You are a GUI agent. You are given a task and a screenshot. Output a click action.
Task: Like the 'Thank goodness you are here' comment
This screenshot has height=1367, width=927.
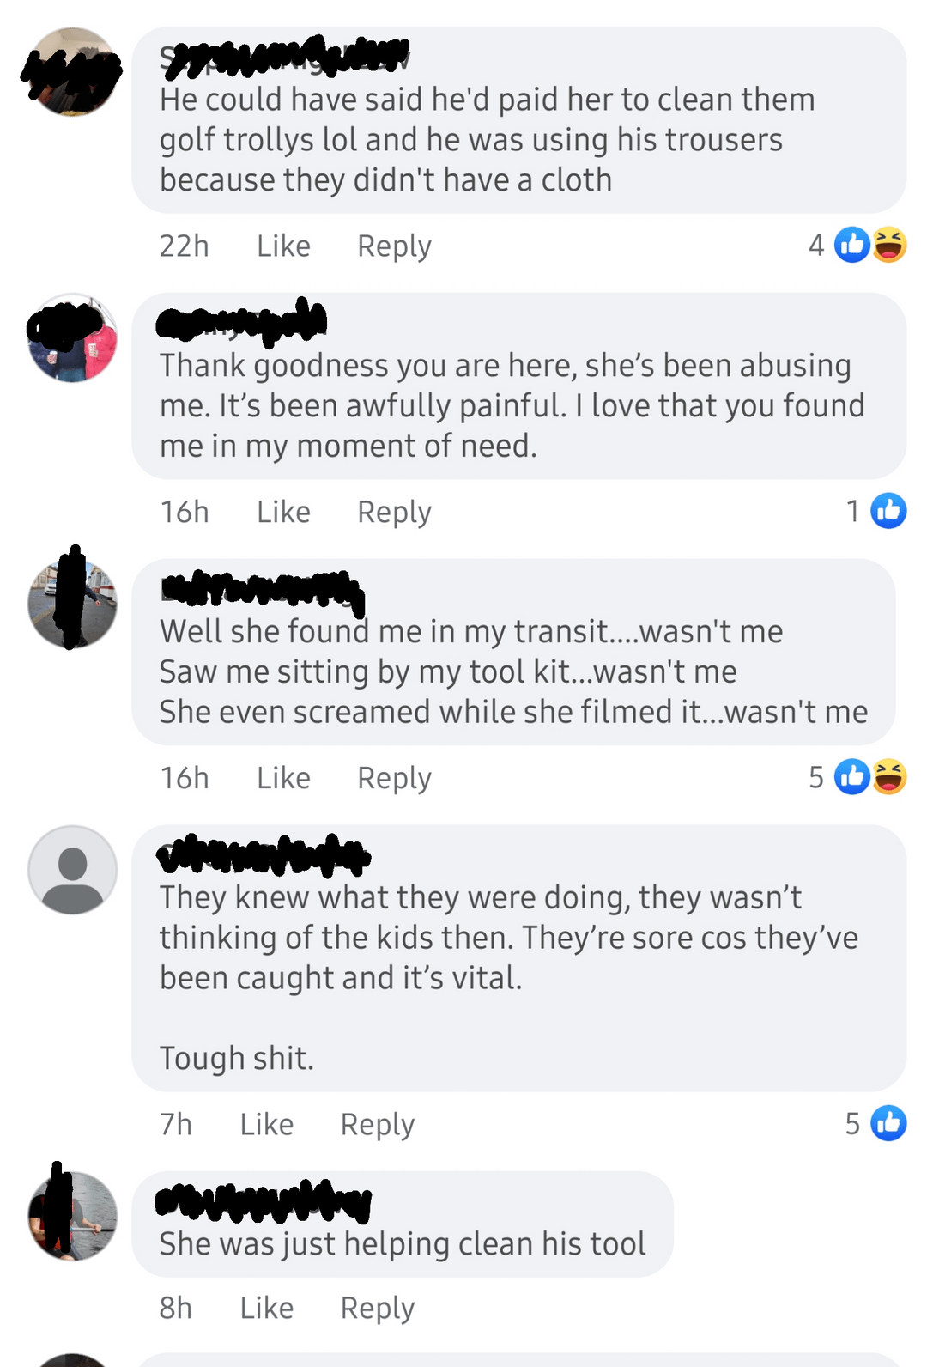pyautogui.click(x=283, y=513)
